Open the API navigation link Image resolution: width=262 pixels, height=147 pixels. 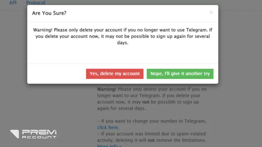point(13,3)
